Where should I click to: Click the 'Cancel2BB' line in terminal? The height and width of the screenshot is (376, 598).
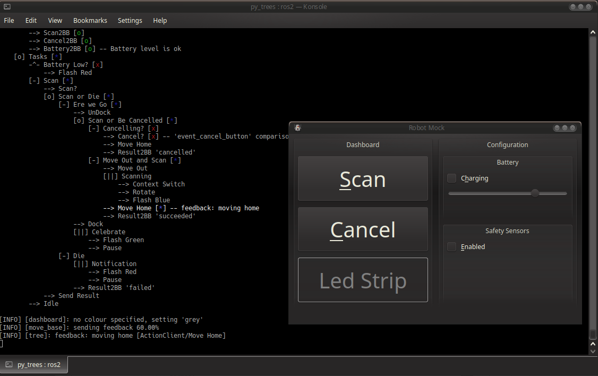pos(60,41)
